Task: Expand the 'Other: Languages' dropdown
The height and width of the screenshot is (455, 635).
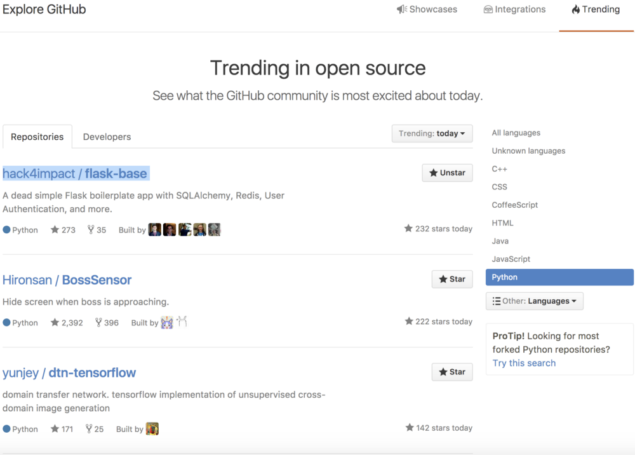Action: click(534, 301)
